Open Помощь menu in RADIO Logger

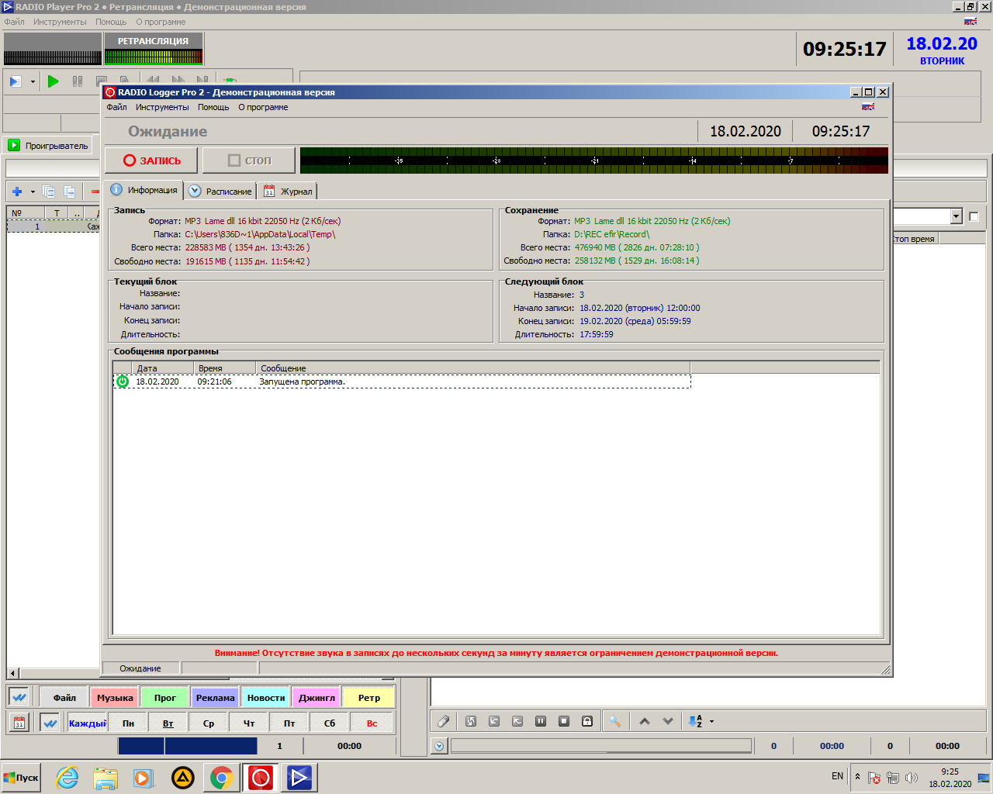(x=213, y=107)
